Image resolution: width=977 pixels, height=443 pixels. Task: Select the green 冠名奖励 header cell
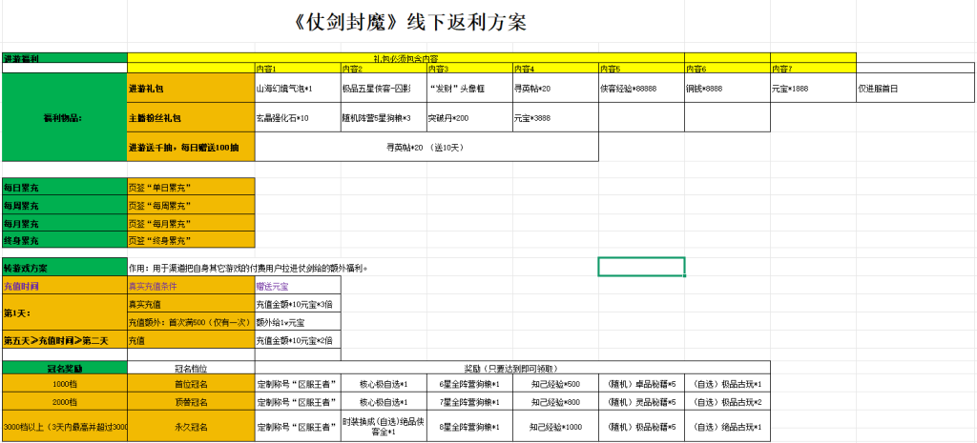click(65, 368)
